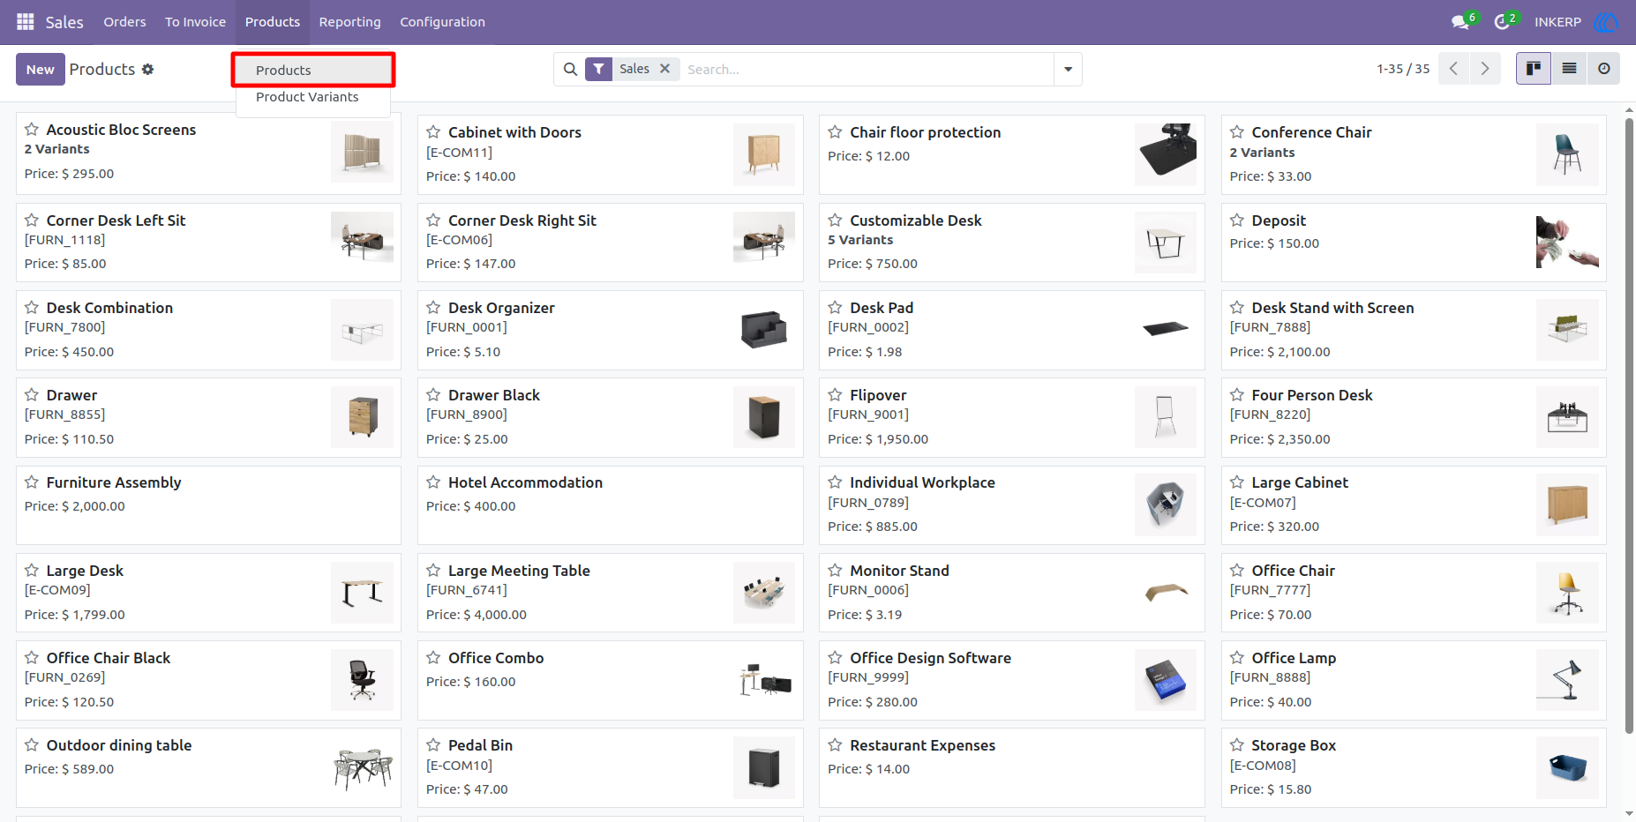
Task: Click the Deposit product thumbnail
Action: point(1567,243)
